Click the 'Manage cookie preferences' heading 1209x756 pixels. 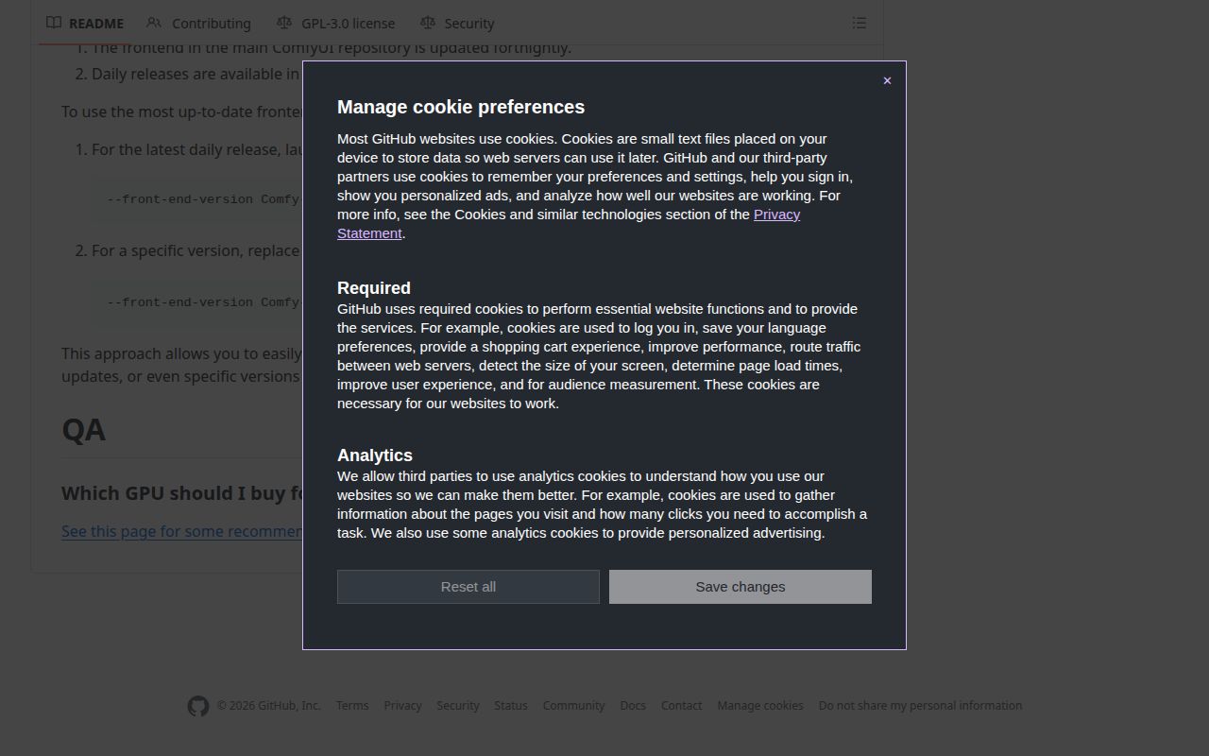click(x=461, y=107)
